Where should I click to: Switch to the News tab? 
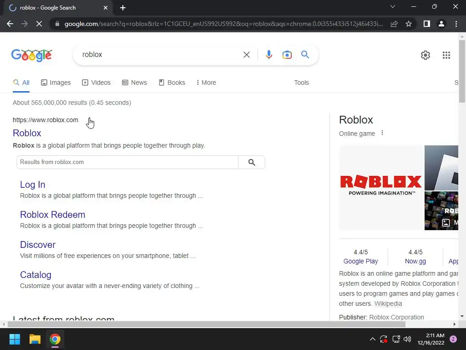point(134,83)
